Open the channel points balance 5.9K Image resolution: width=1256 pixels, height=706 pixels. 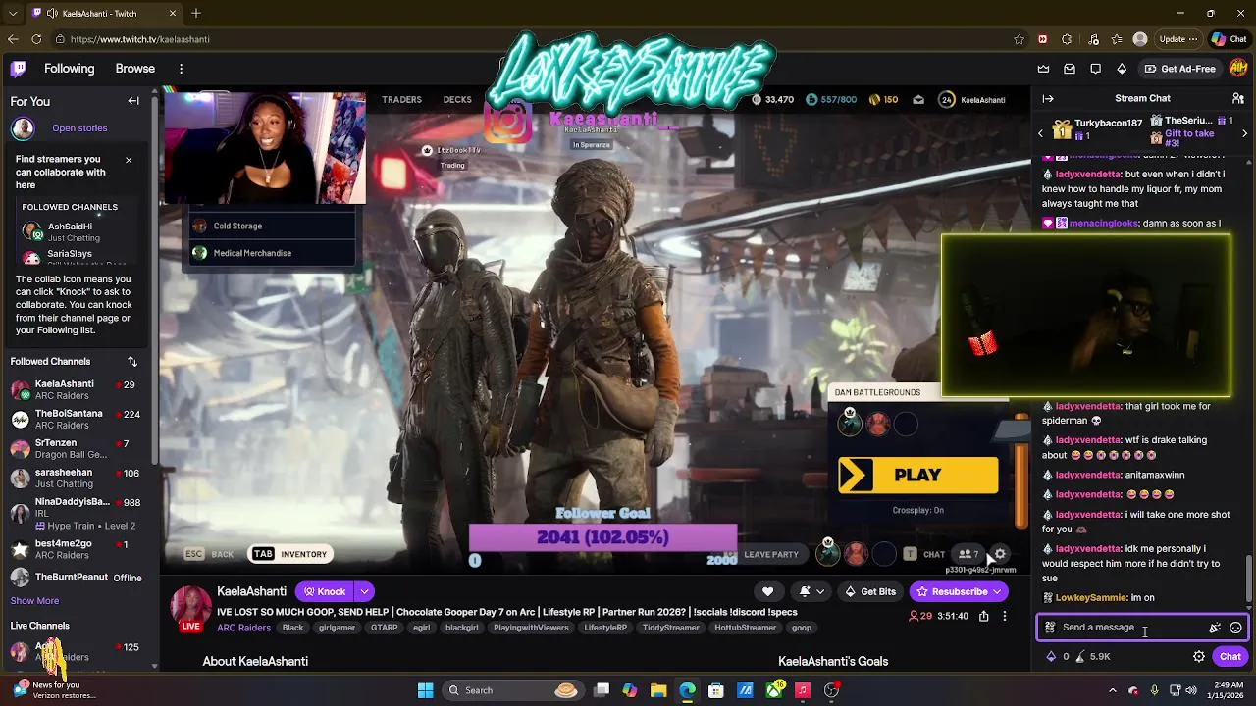tap(1093, 657)
